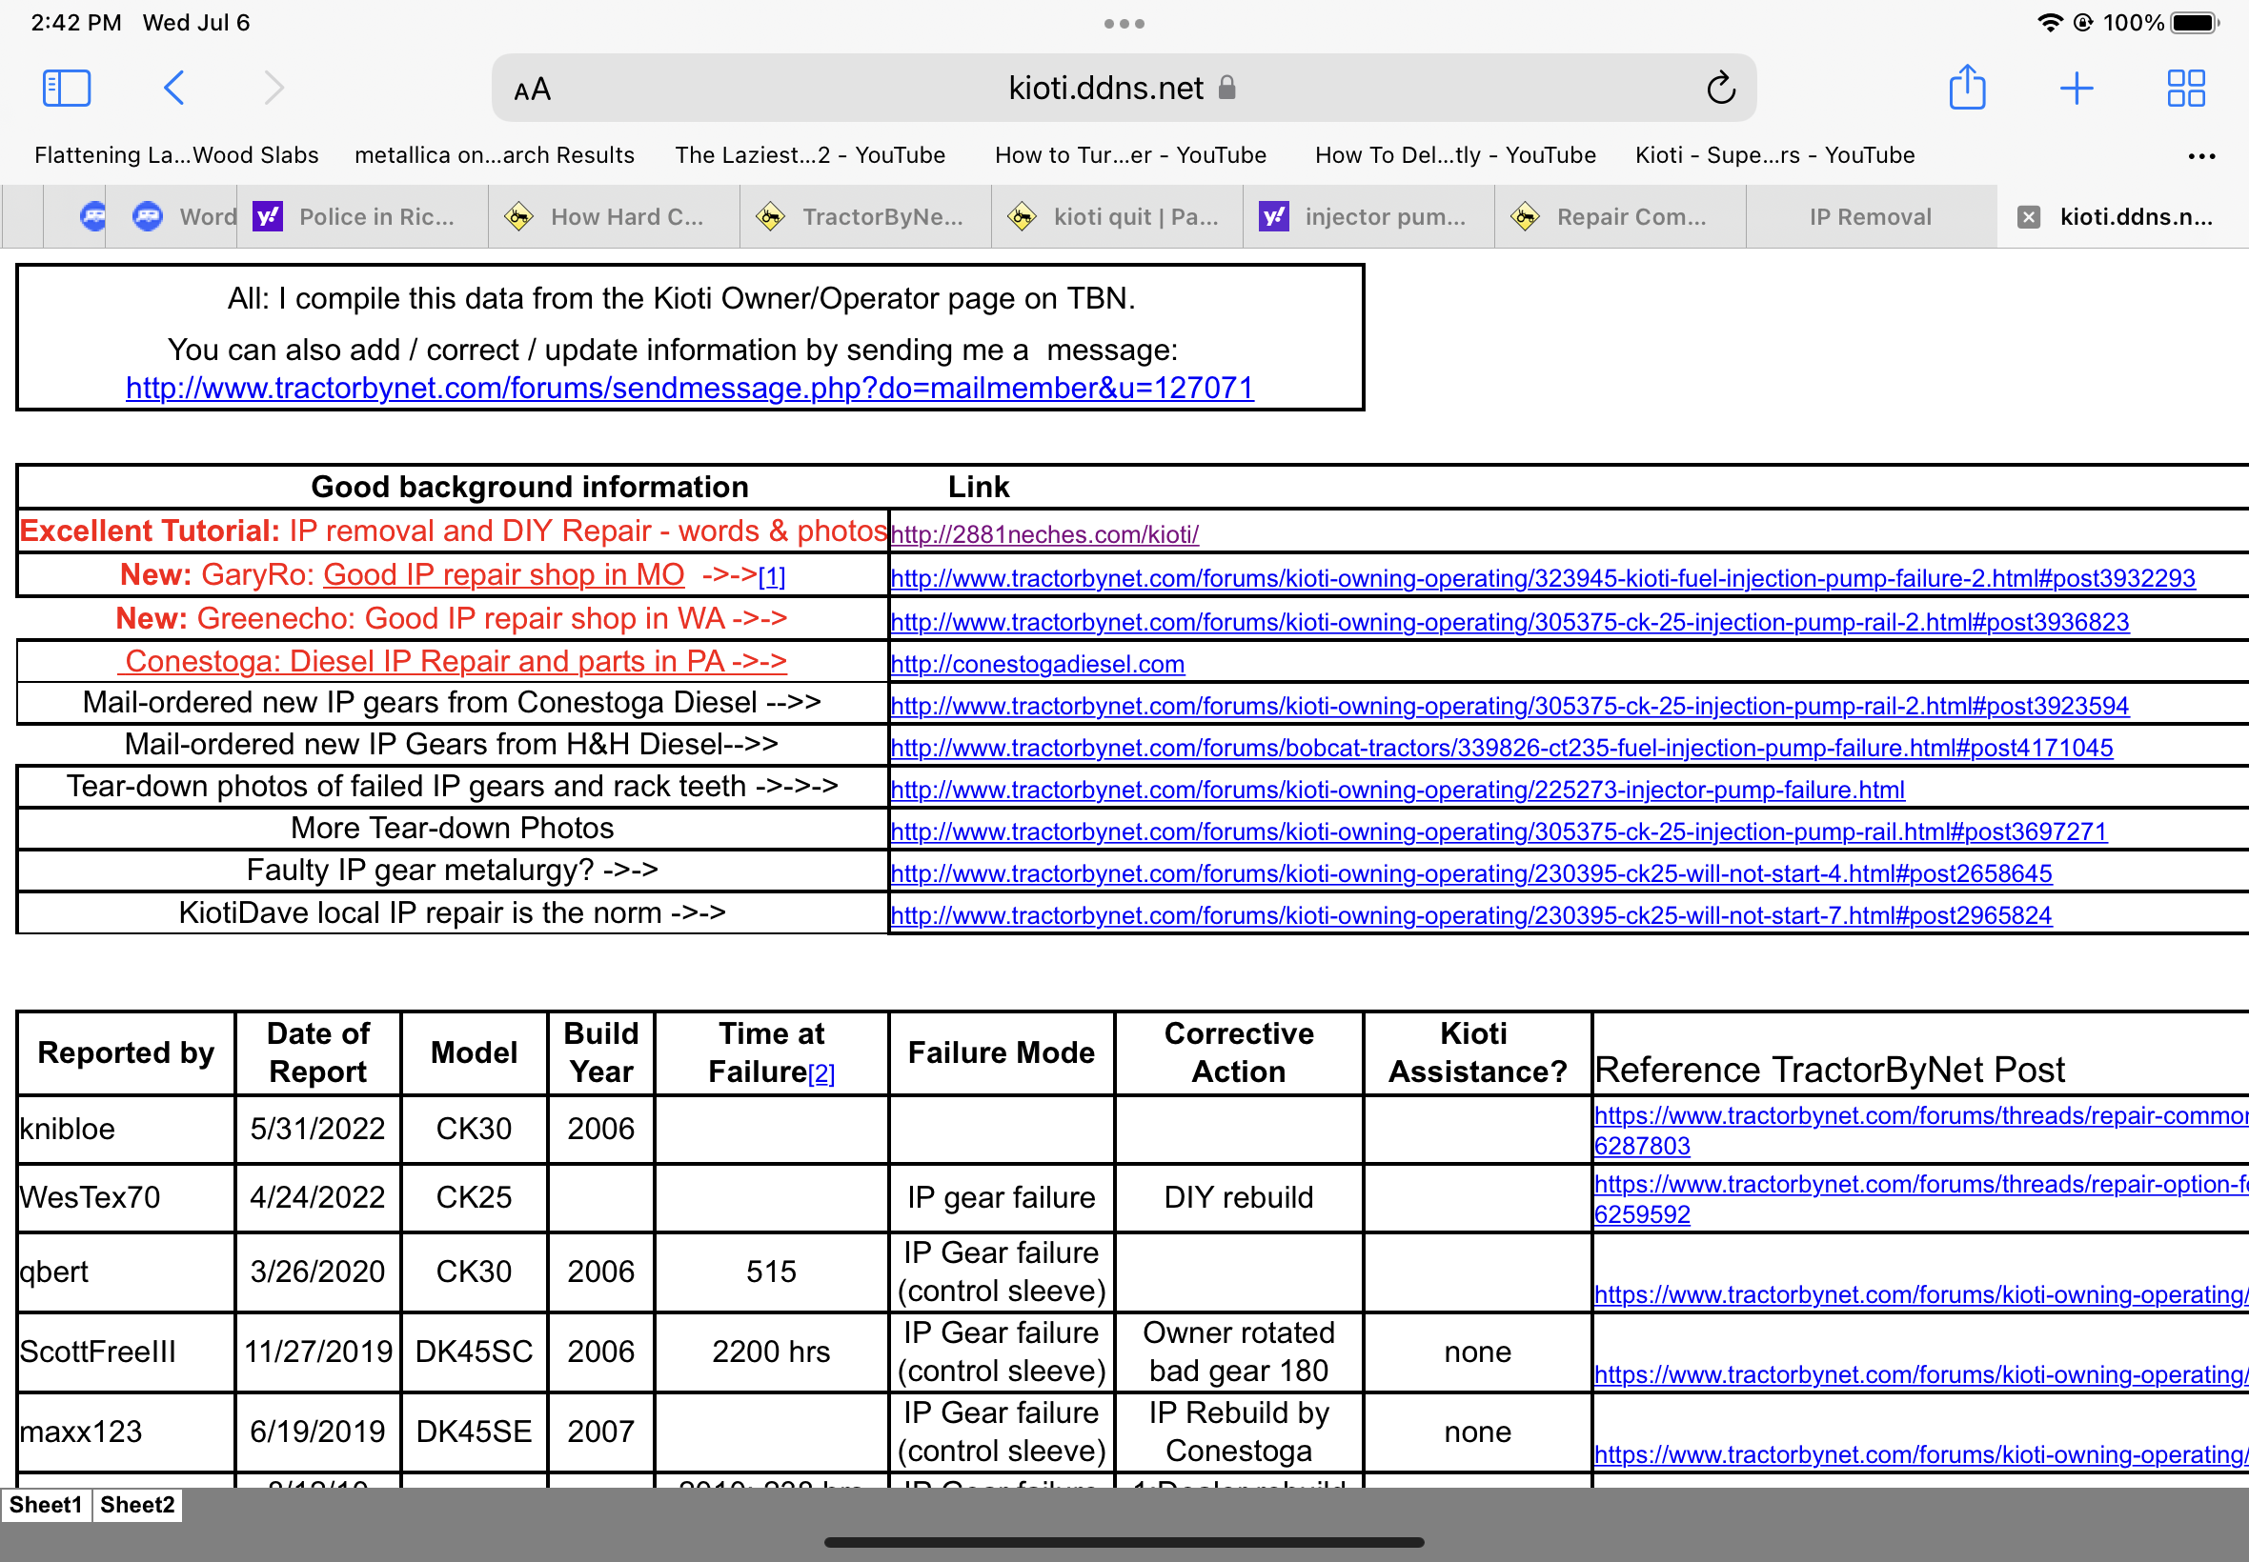Select cell 'DK45SC' in Model column

point(474,1352)
